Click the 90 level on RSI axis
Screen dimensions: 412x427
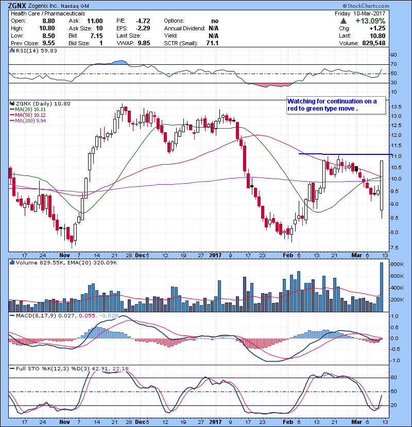394,55
